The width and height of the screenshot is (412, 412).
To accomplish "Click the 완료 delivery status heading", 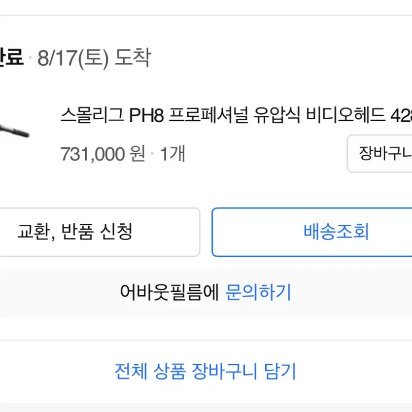I will [x=11, y=57].
